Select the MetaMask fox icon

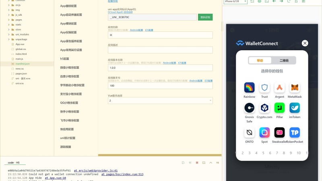pyautogui.click(x=295, y=87)
